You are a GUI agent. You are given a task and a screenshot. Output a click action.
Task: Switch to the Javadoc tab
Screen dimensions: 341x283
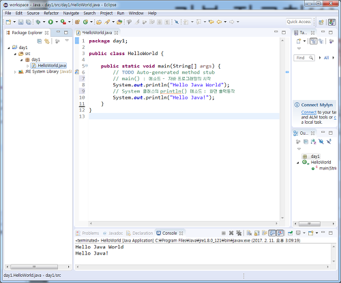pyautogui.click(x=113, y=233)
